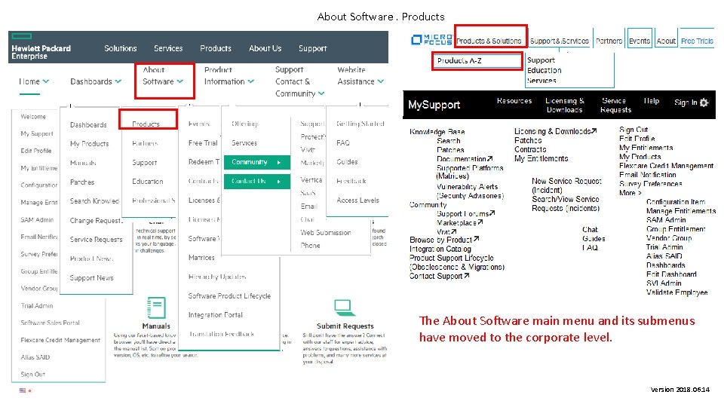
Task: Select the Events Micro Focus tab
Action: [640, 41]
